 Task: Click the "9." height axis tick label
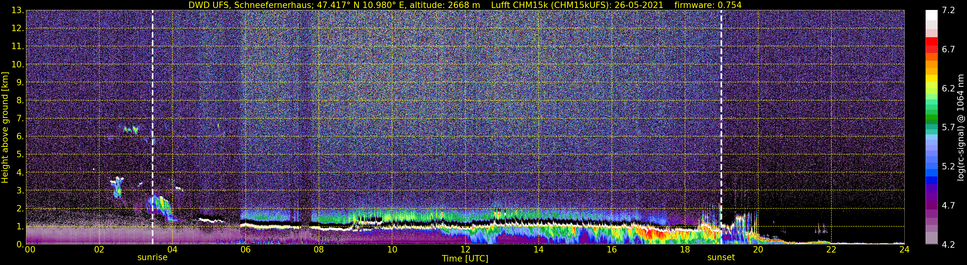click(x=20, y=82)
